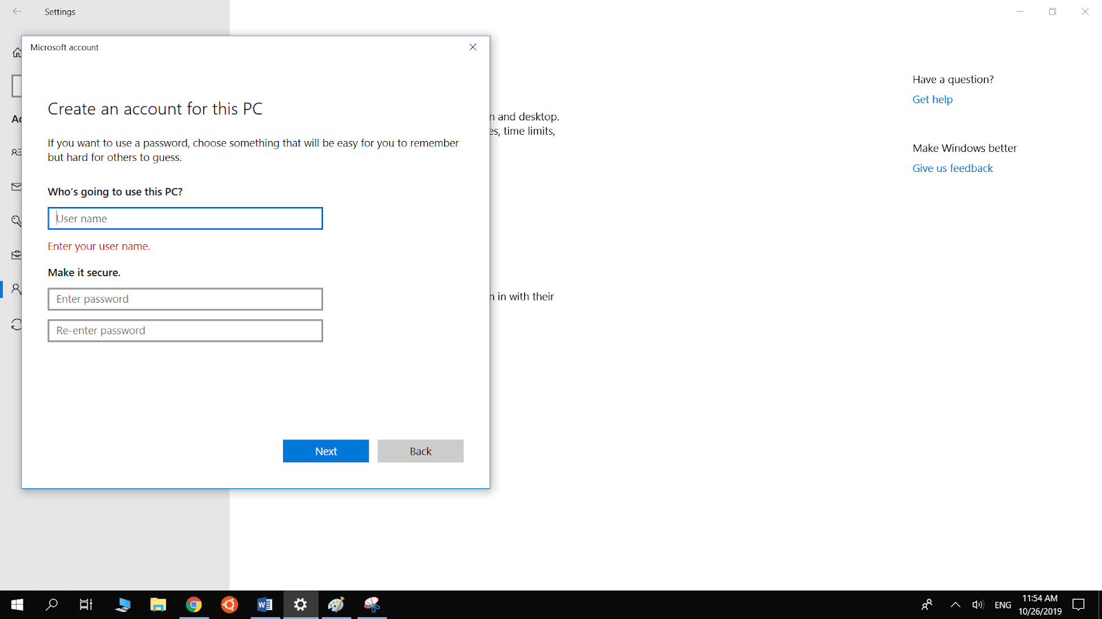Select Family & other users sidebar icon
Image resolution: width=1102 pixels, height=619 pixels.
pos(17,290)
